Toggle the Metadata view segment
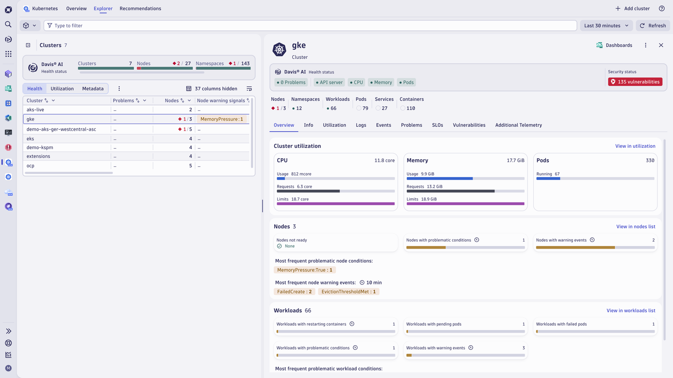The image size is (673, 378). (93, 89)
